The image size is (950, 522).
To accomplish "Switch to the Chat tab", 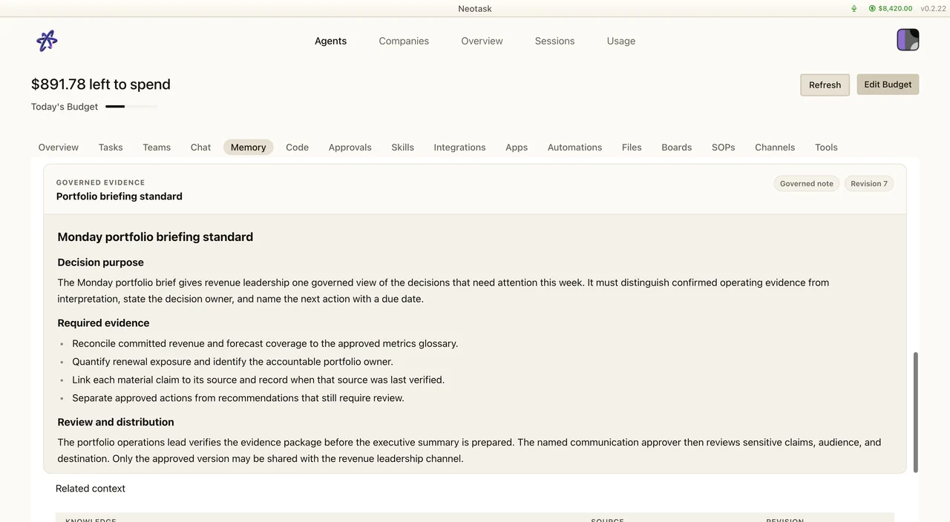I will (x=200, y=148).
